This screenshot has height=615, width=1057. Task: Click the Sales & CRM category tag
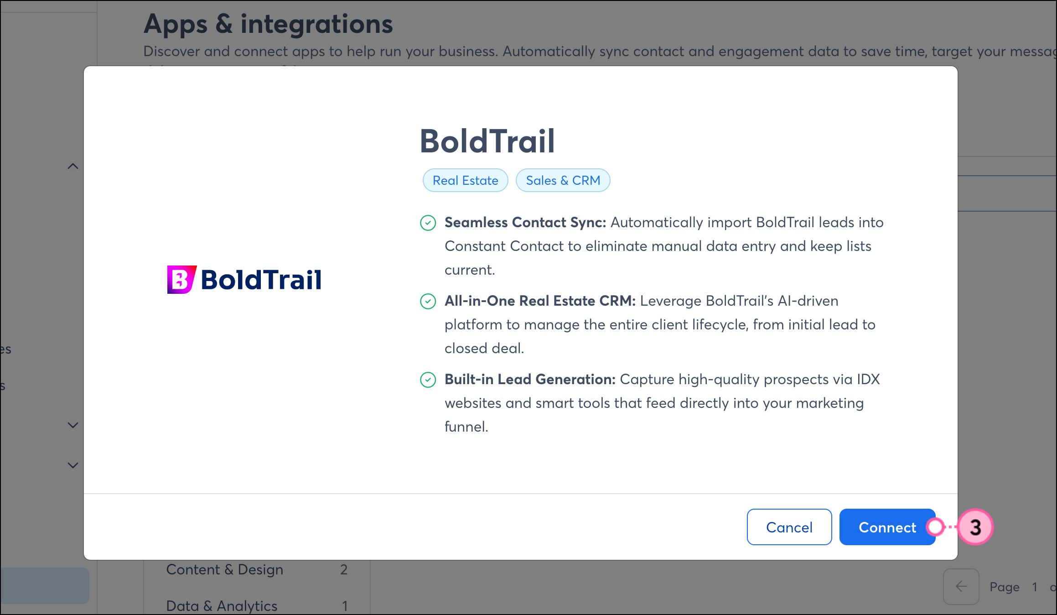pyautogui.click(x=563, y=180)
